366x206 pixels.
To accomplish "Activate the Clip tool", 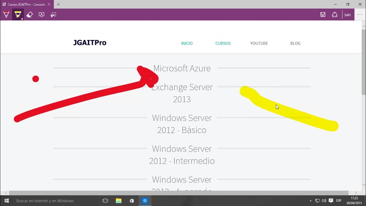I will coord(53,15).
